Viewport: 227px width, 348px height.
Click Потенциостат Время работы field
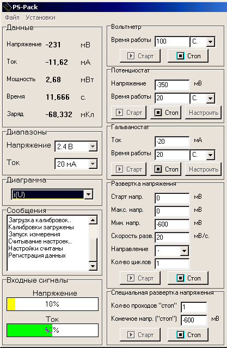(x=172, y=98)
